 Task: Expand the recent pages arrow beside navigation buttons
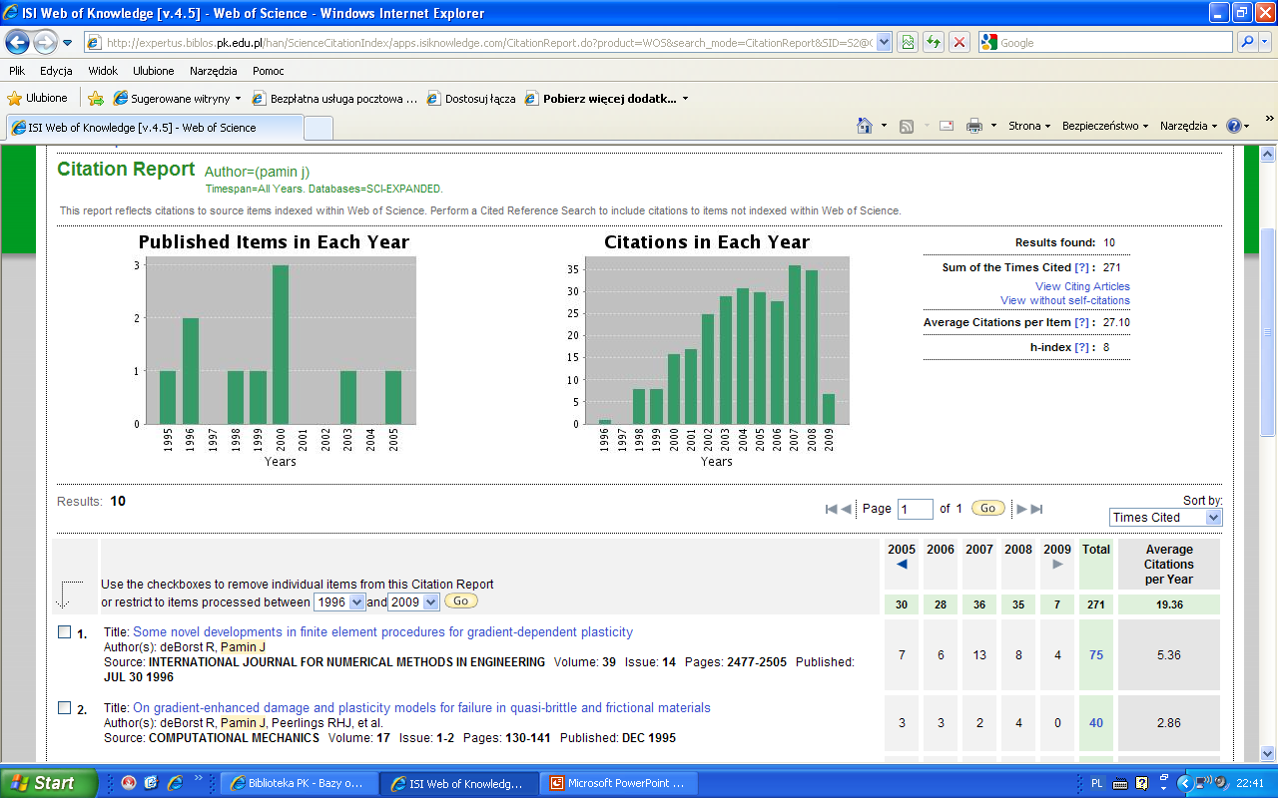(68, 43)
